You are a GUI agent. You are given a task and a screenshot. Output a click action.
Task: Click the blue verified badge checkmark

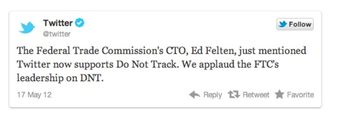pyautogui.click(x=79, y=23)
